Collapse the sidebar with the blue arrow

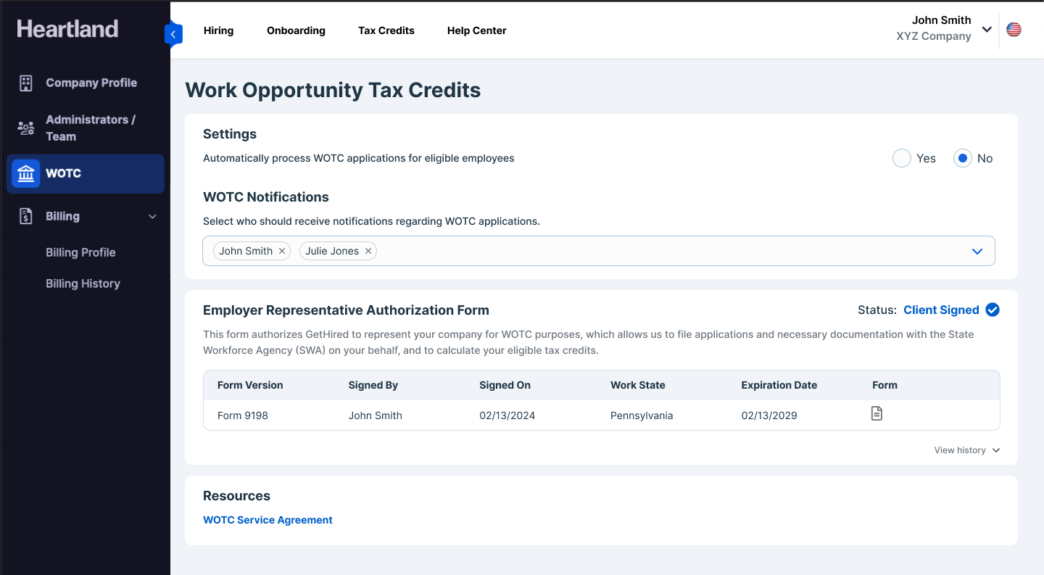[173, 34]
